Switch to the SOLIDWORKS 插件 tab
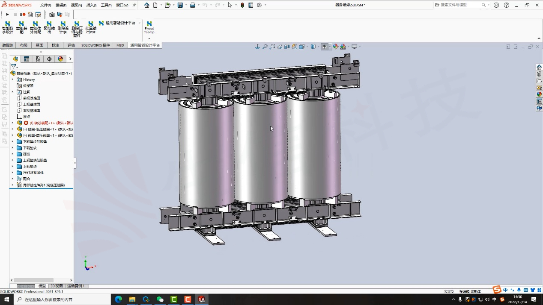543x305 pixels. click(95, 45)
